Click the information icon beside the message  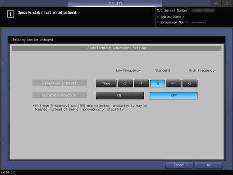[10, 14]
